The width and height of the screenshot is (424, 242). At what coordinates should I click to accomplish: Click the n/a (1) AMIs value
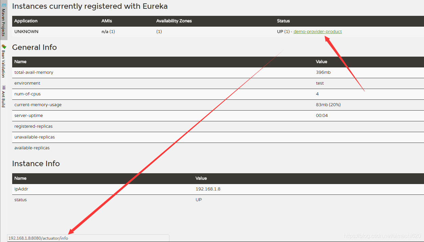(x=108, y=31)
